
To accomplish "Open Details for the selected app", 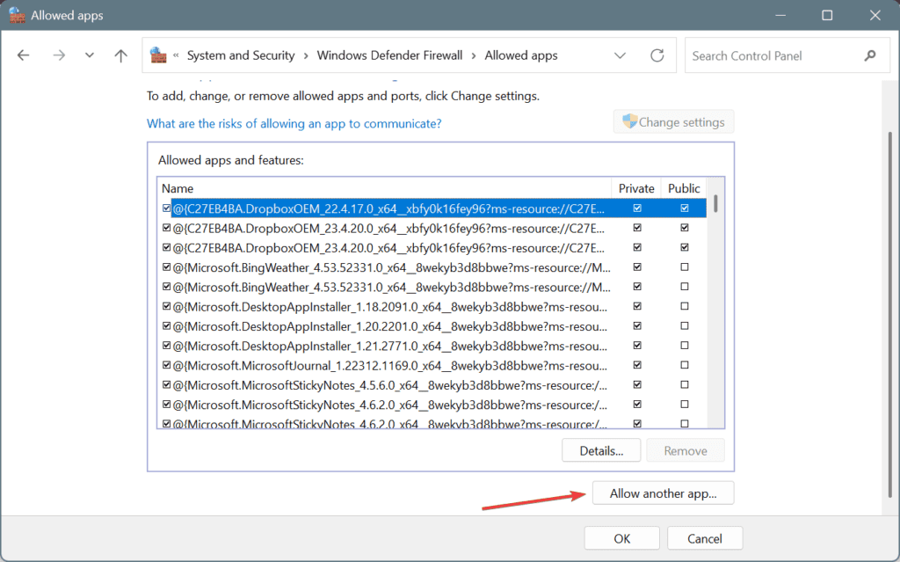I will pyautogui.click(x=601, y=450).
